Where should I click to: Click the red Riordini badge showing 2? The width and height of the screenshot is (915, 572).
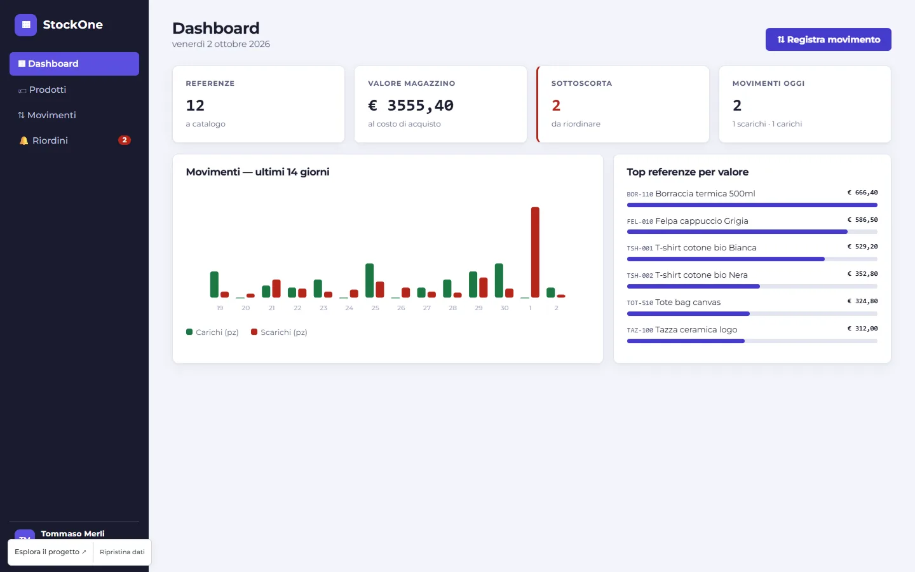click(x=125, y=140)
